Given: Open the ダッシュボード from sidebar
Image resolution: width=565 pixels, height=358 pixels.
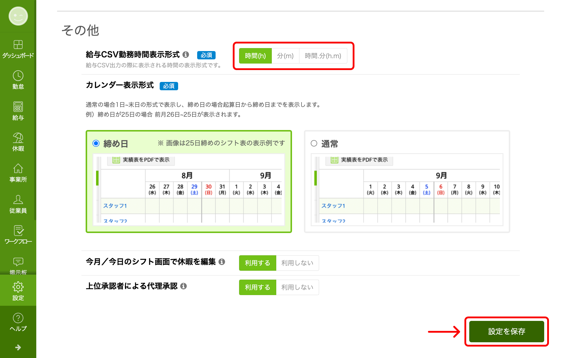Looking at the screenshot, I should 18,48.
